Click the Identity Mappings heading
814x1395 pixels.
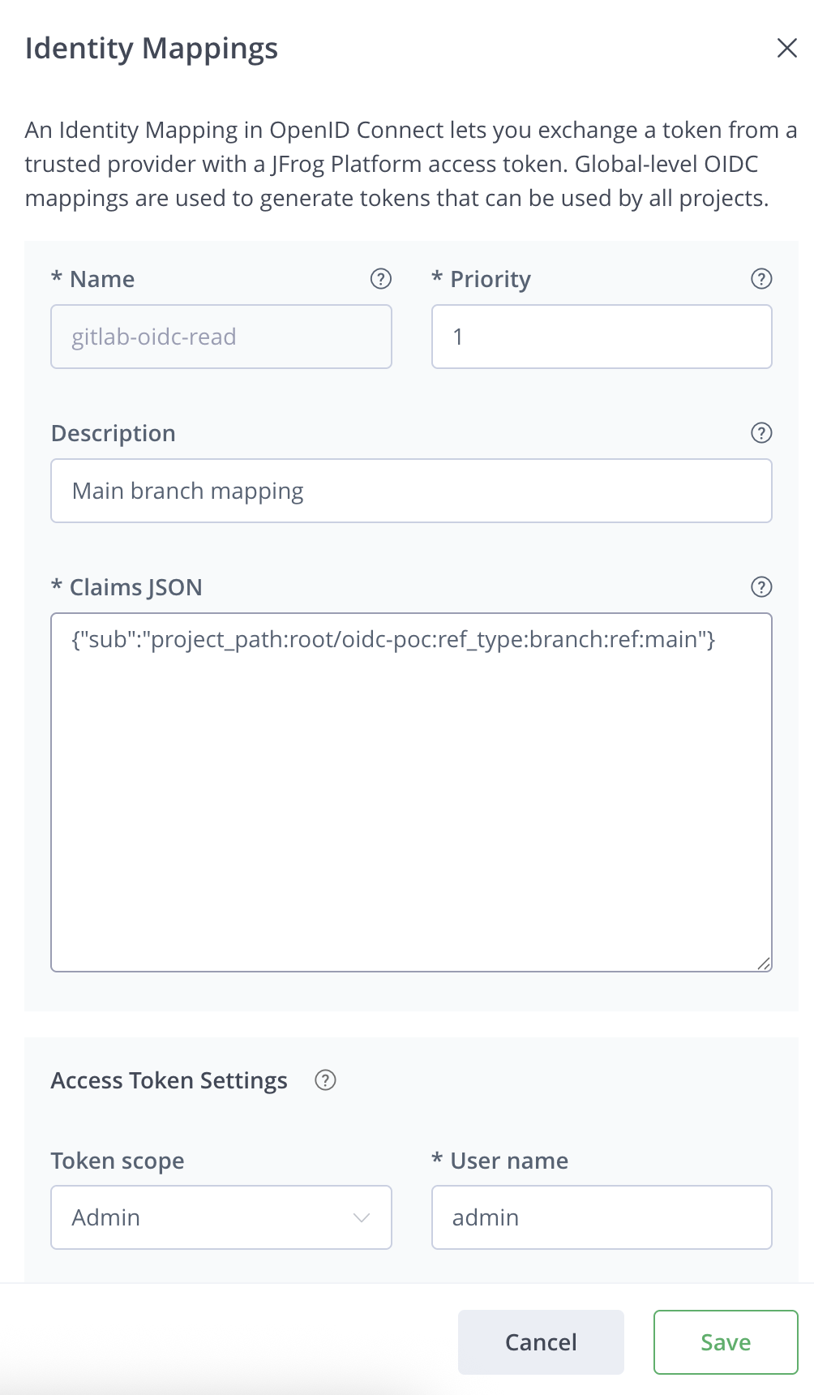point(152,48)
